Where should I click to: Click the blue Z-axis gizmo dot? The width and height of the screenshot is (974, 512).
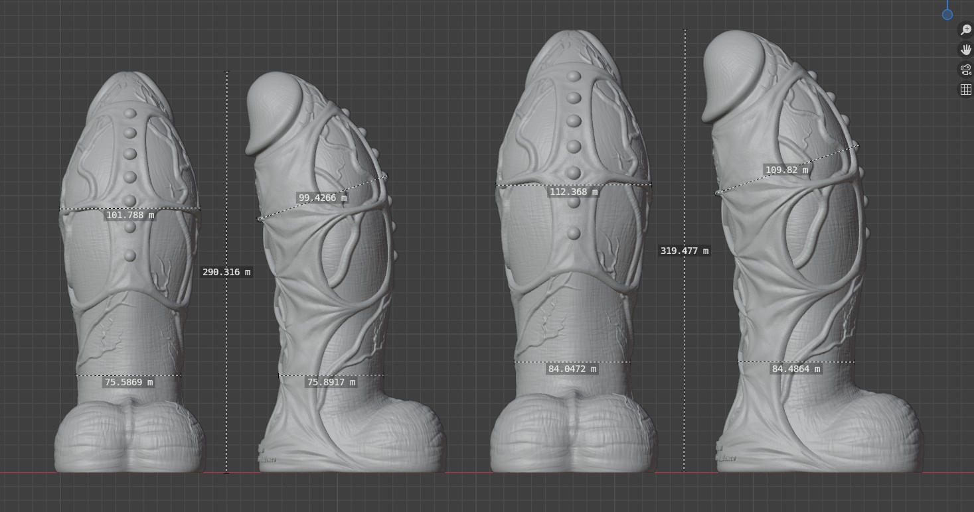(947, 14)
